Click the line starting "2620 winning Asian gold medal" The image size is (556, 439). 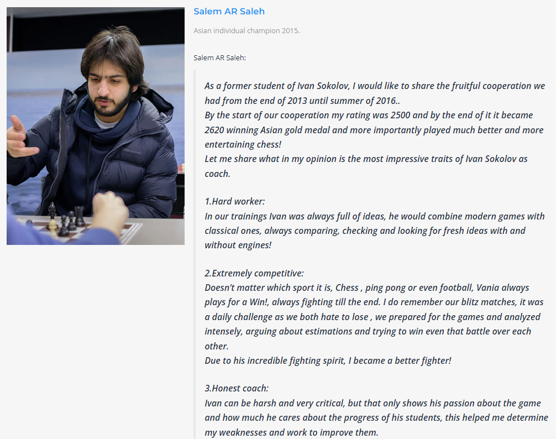pyautogui.click(x=374, y=130)
